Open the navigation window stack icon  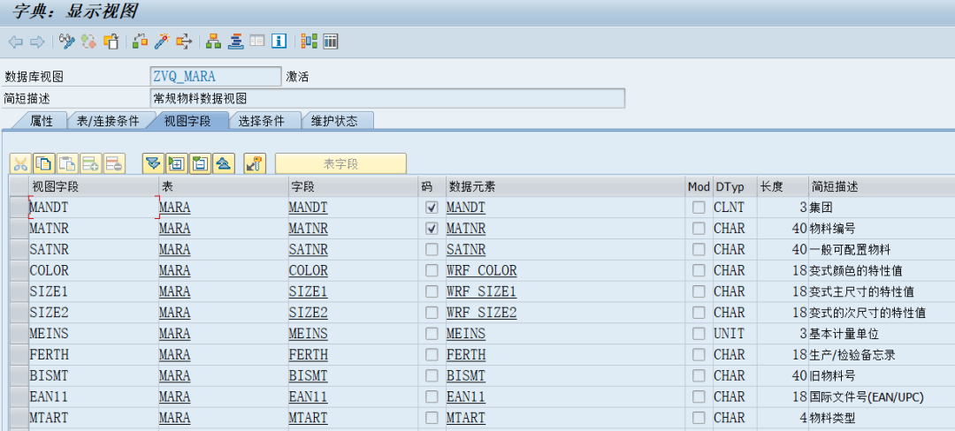point(236,42)
